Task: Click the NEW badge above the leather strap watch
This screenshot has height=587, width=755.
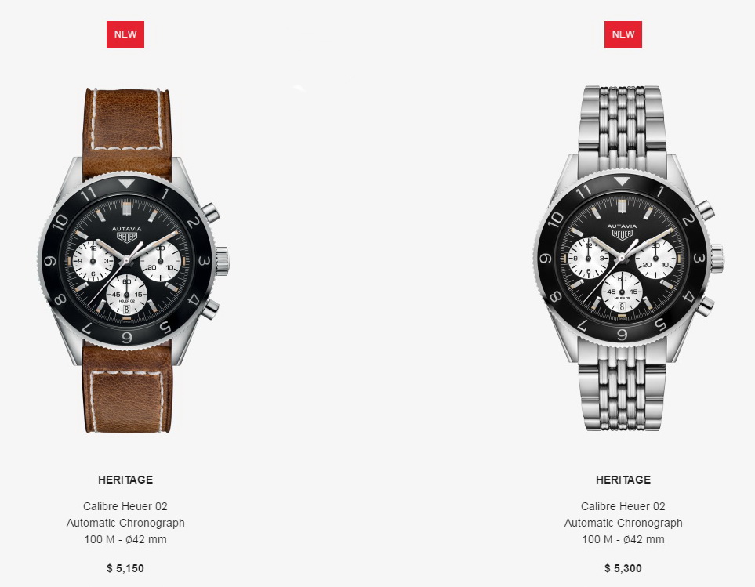Action: click(125, 34)
